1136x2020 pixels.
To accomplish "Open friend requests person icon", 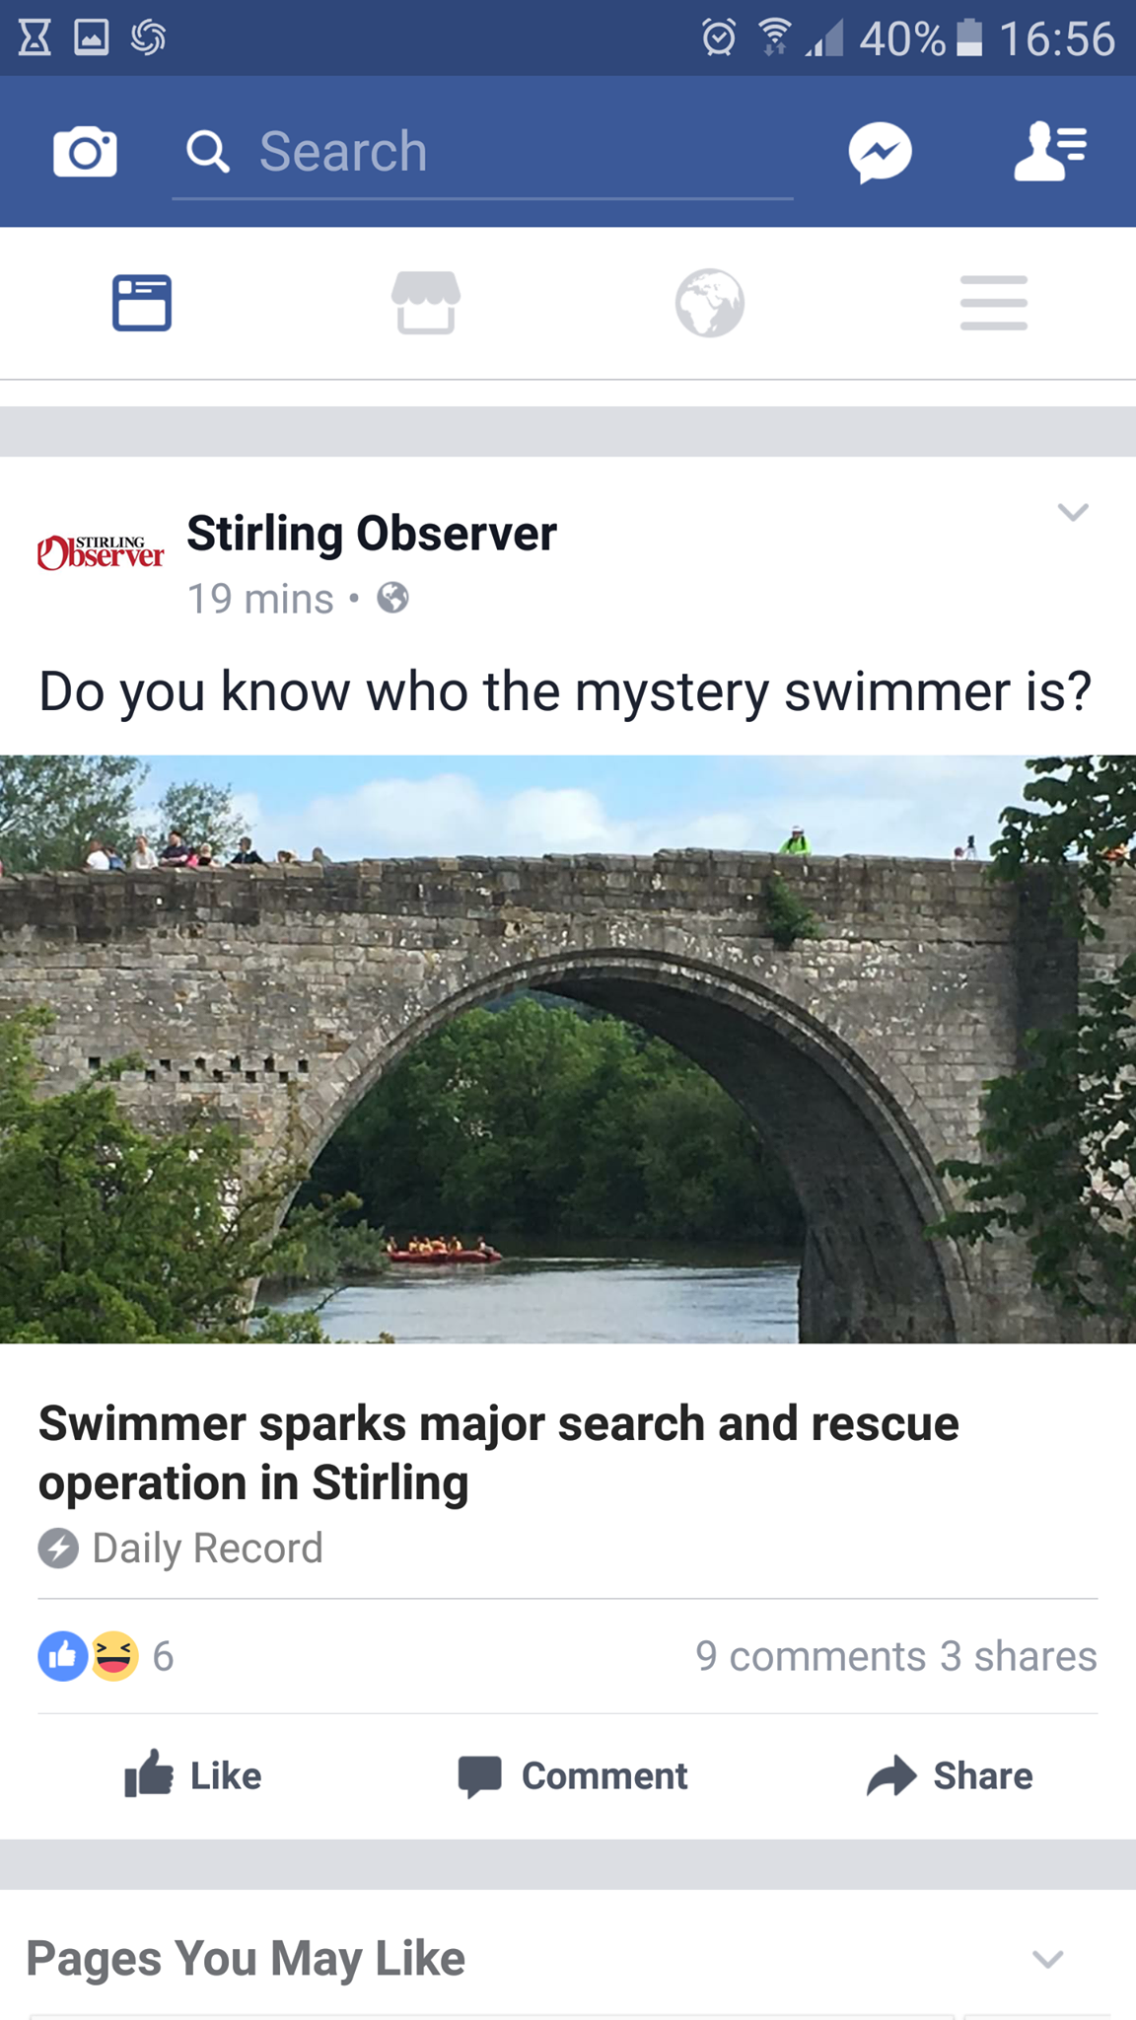I will pos(1050,151).
